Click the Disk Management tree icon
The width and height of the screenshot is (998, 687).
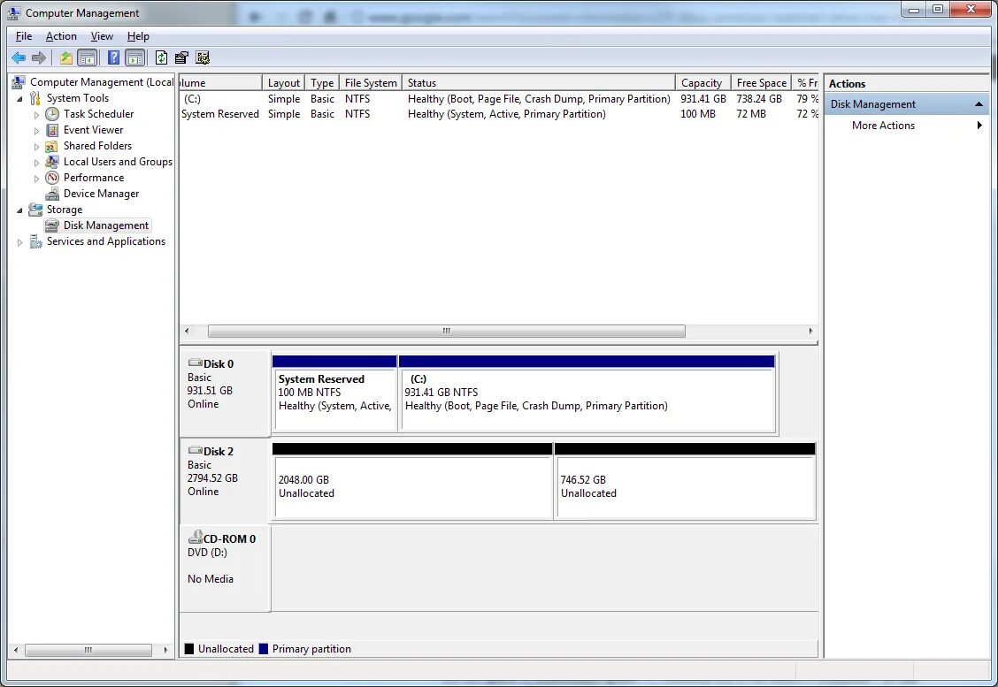(52, 225)
